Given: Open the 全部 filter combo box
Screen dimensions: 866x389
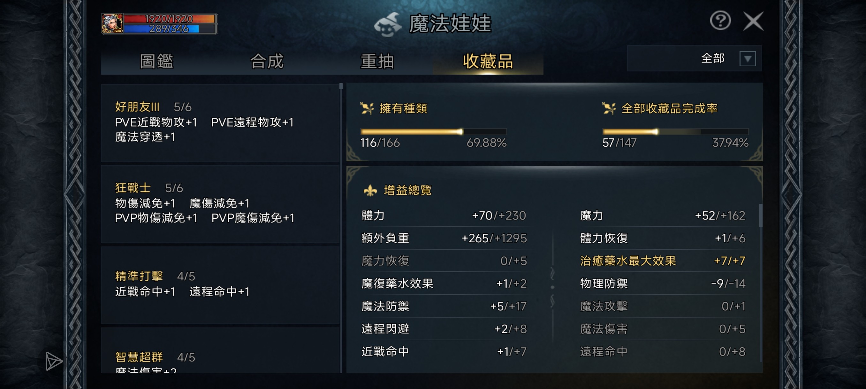Looking at the screenshot, I should pos(694,59).
